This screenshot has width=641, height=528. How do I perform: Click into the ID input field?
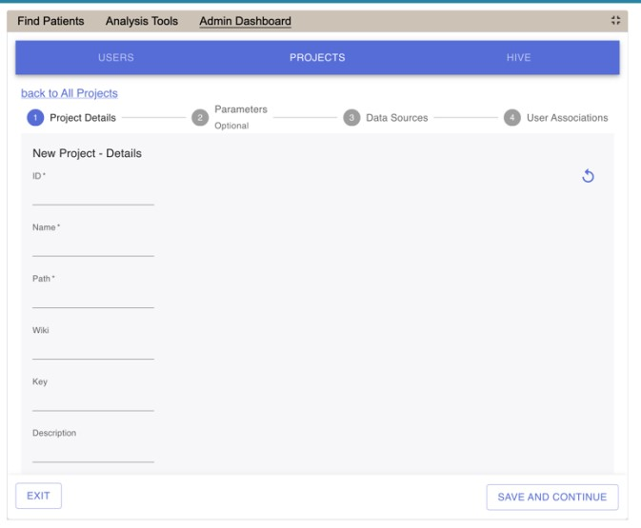pyautogui.click(x=92, y=194)
